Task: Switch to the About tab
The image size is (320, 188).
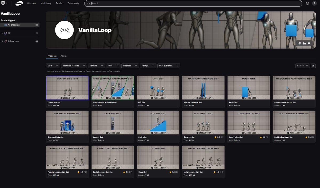Action: [x=63, y=56]
